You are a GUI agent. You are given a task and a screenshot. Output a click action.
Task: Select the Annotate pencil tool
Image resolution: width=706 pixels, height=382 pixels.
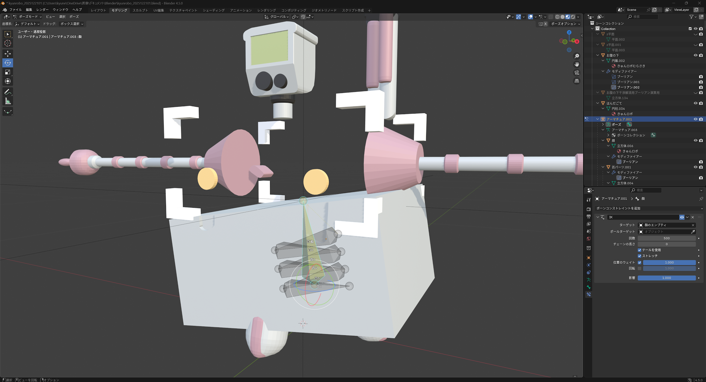point(8,92)
